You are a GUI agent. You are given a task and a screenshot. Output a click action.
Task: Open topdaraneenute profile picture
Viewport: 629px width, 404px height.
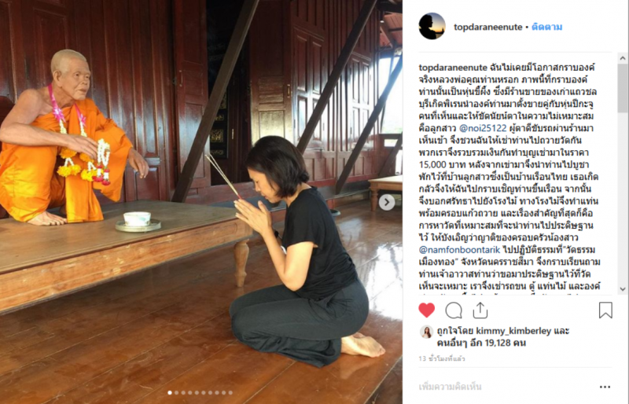click(x=432, y=26)
